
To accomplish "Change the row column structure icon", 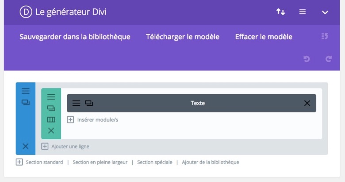I will 51,119.
